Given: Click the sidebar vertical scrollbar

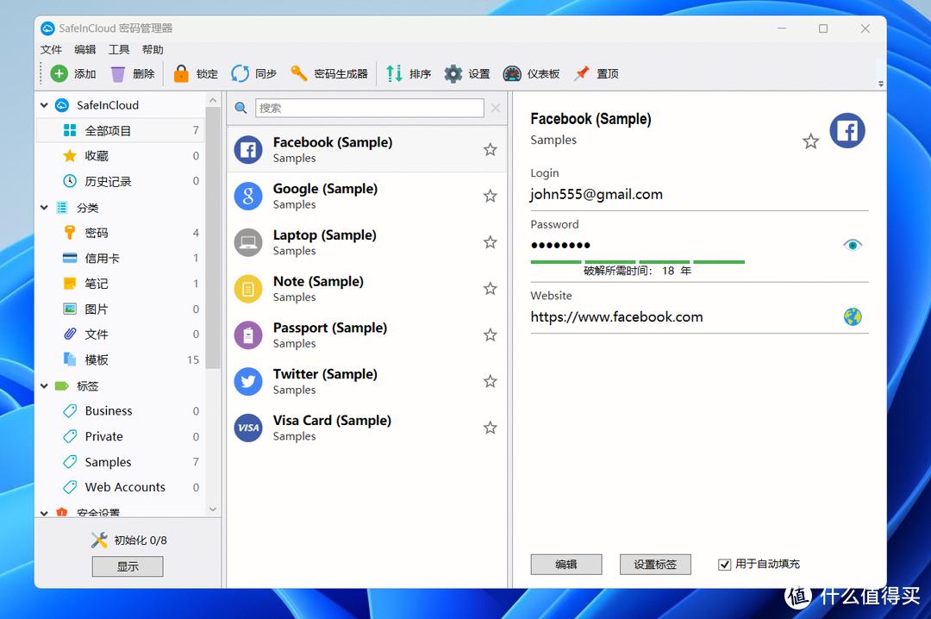Looking at the screenshot, I should [213, 259].
